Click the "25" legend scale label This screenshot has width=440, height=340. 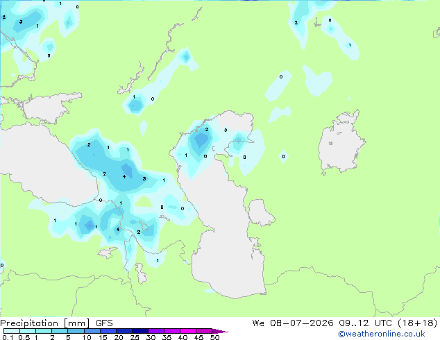coord(135,337)
